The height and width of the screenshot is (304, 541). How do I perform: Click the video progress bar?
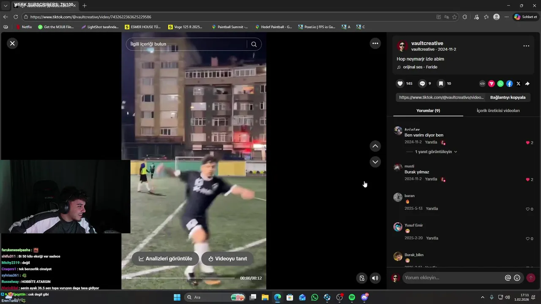[180, 278]
